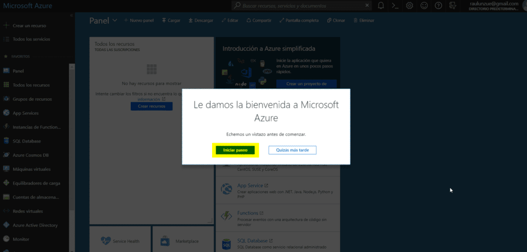Click Editar in the toolbar
Viewport: 527px width, 252px height.
(x=230, y=21)
